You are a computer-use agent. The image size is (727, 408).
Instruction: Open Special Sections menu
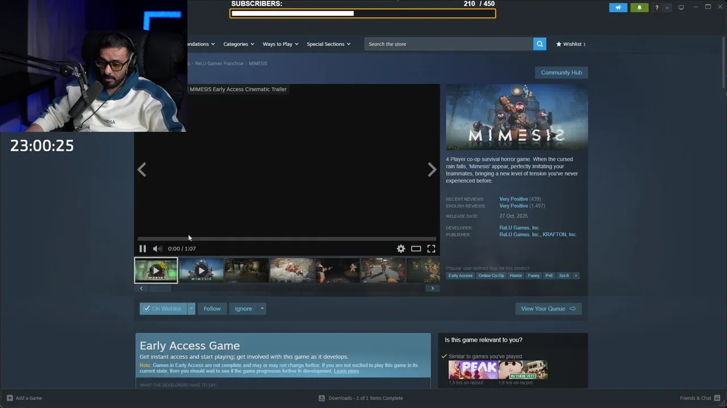coord(328,44)
